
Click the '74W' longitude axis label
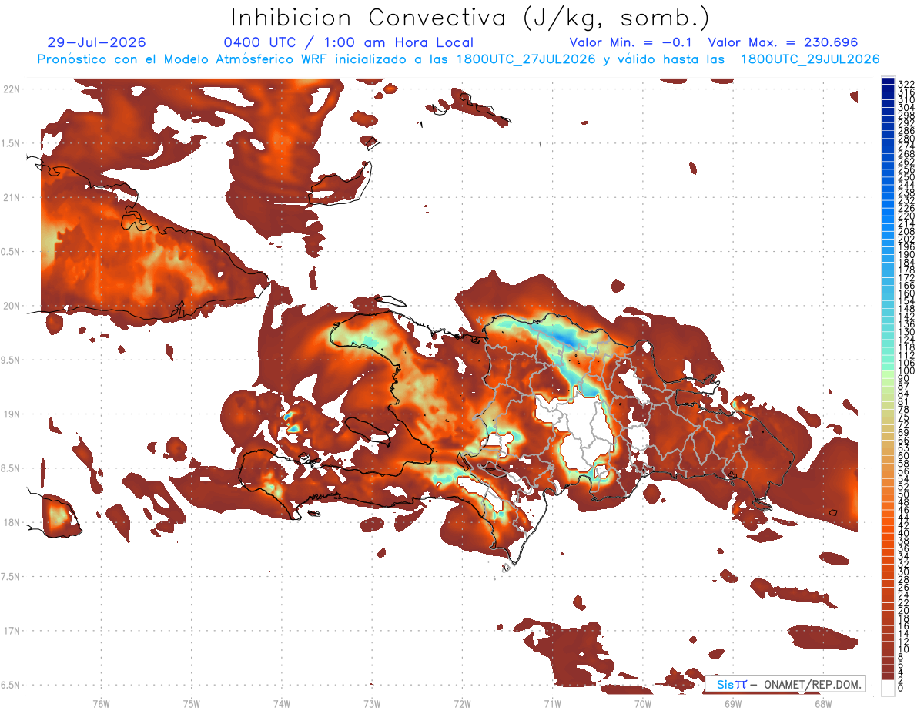pyautogui.click(x=282, y=703)
